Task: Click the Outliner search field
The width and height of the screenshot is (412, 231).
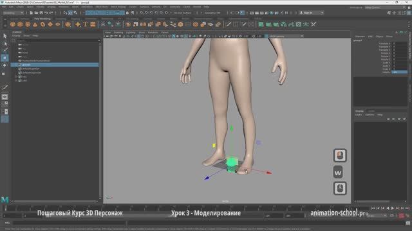Action: (x=57, y=40)
